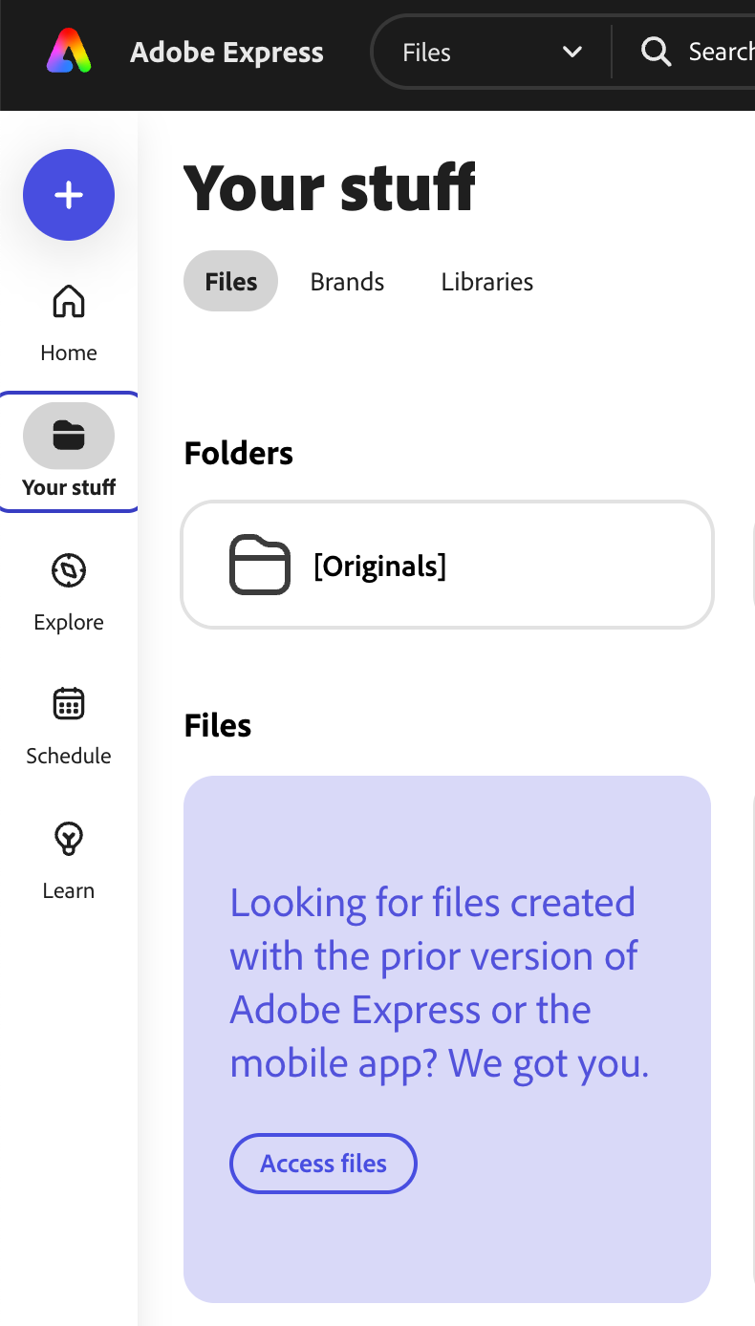Open the Create new project plus icon
Screen dimensions: 755x1326
click(x=68, y=195)
